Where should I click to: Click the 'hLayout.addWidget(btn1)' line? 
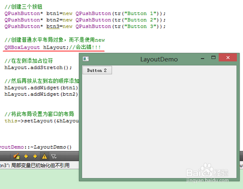[x=41, y=88]
